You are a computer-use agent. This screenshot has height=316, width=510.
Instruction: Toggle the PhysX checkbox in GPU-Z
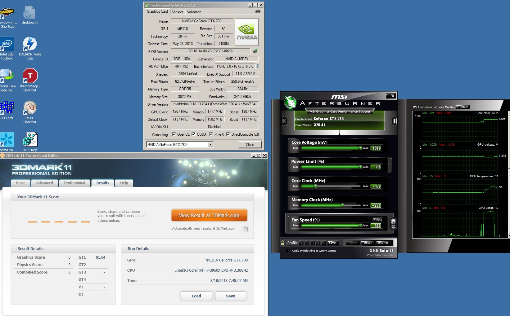211,134
